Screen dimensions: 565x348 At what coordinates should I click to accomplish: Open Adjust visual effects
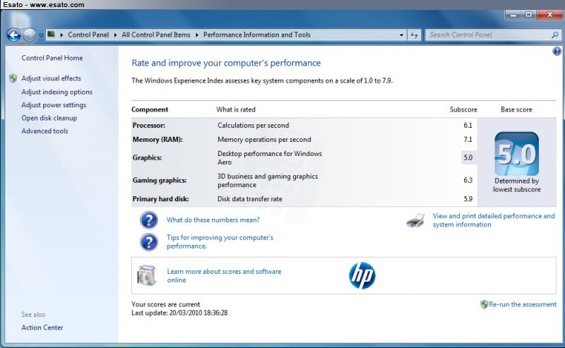(51, 78)
